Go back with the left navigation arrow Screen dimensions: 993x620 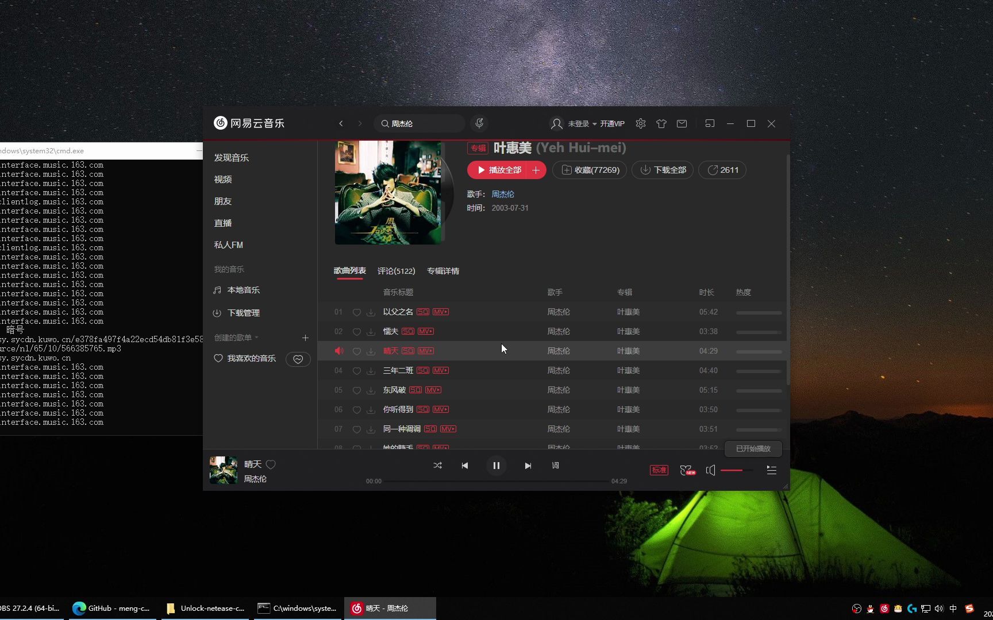pos(341,123)
